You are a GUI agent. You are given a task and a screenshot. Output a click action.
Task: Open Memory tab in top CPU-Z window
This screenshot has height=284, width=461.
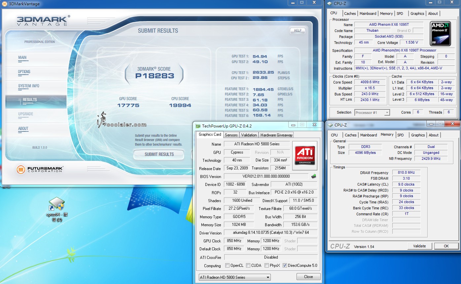point(386,14)
